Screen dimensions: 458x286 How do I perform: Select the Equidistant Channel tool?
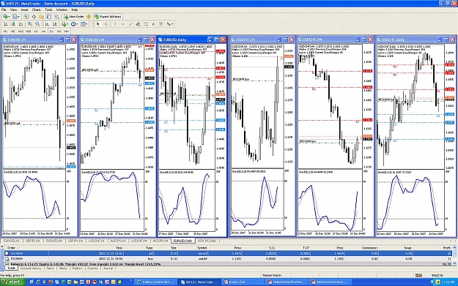tap(138, 24)
